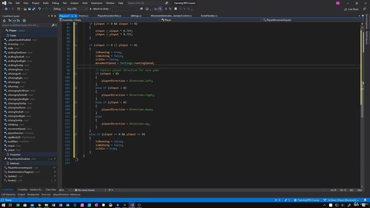Click Visual Studio icon in taskbar

[132, 205]
